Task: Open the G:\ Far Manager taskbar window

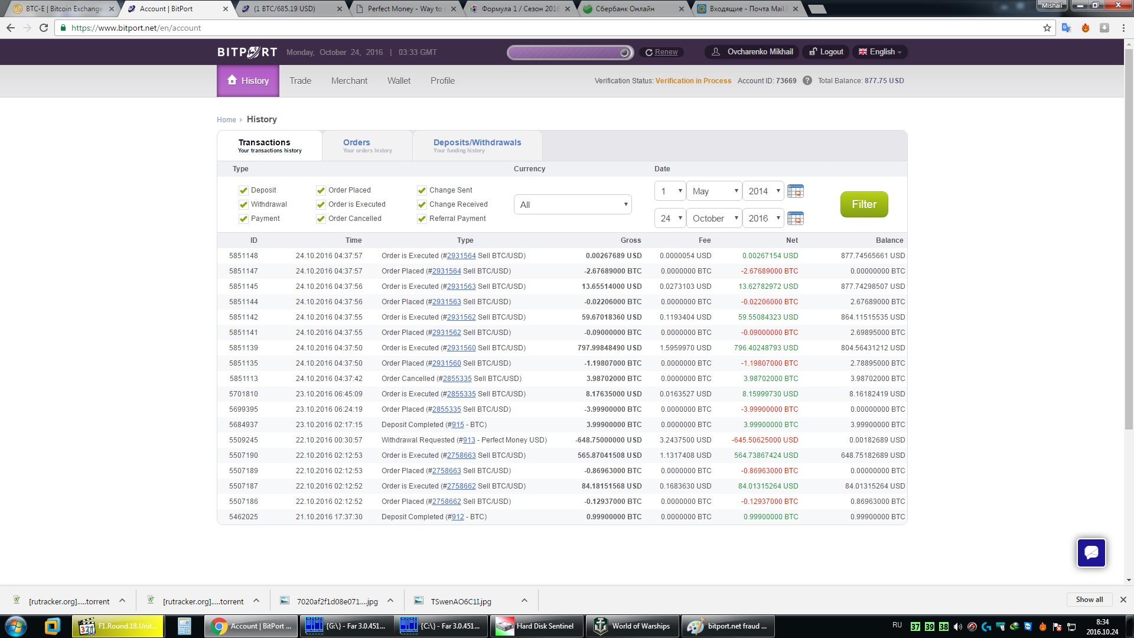Action: click(346, 626)
